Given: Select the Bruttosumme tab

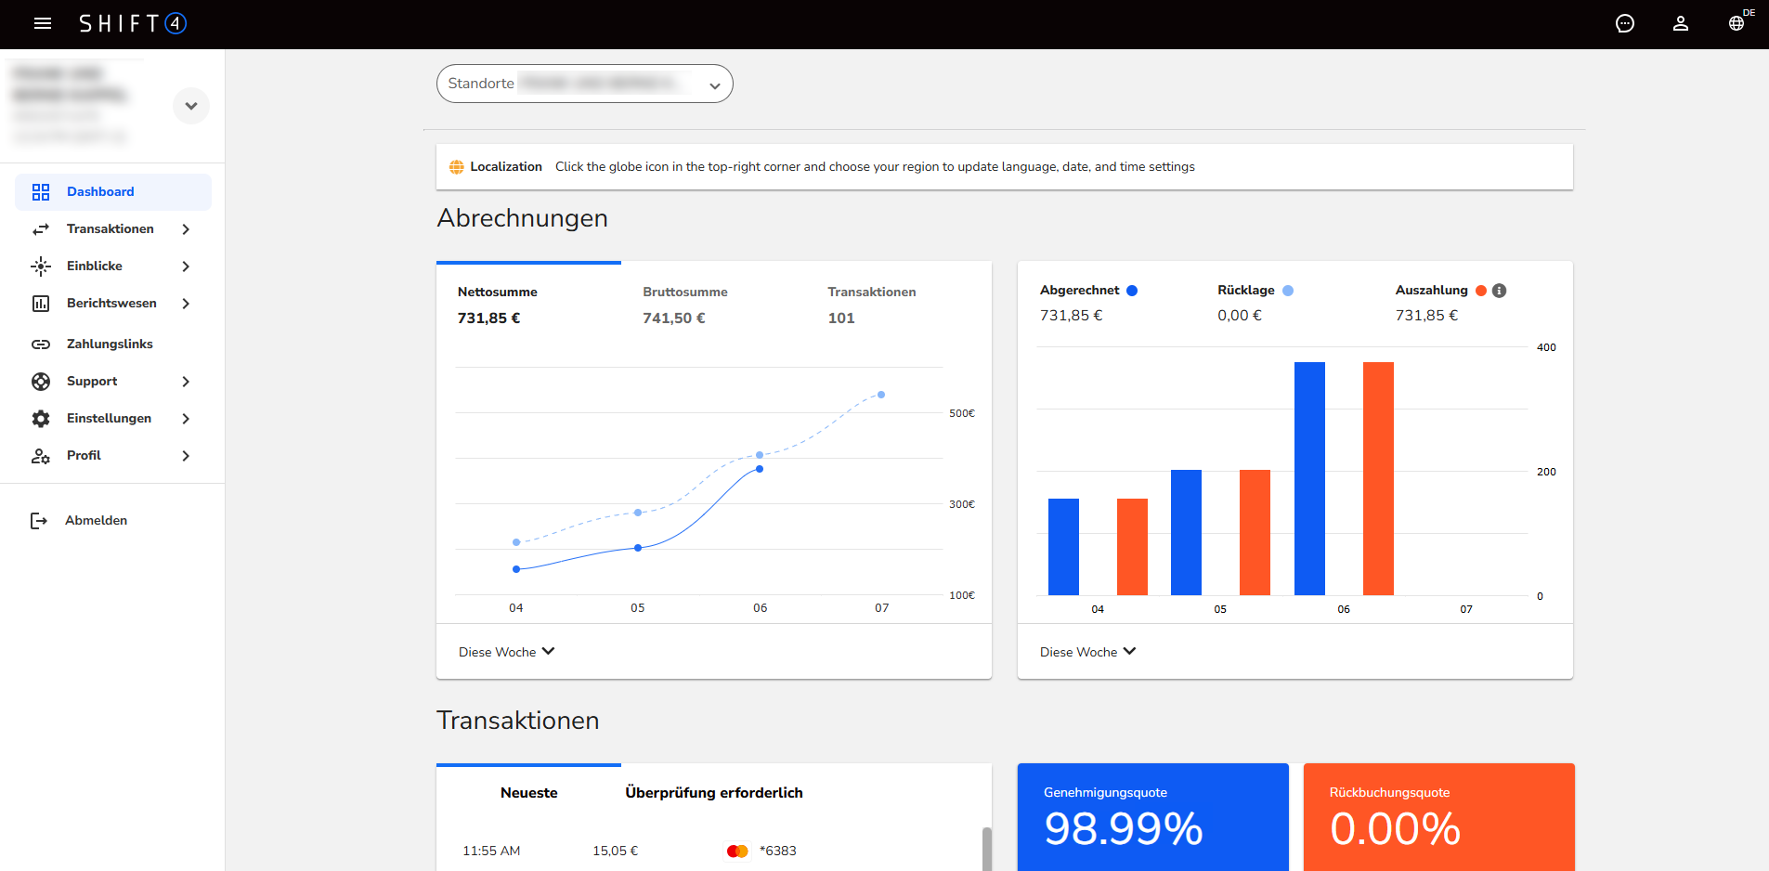Looking at the screenshot, I should (713, 305).
